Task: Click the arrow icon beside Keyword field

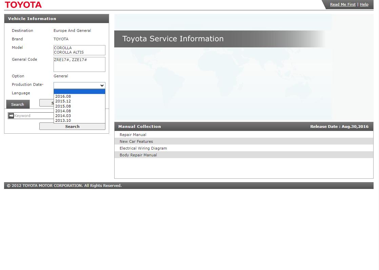Action: [11, 116]
